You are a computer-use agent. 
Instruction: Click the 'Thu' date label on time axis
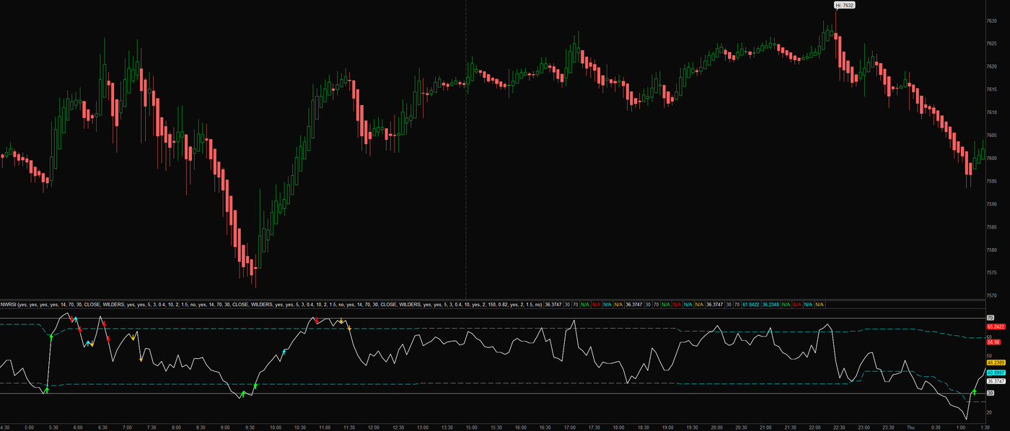click(910, 427)
